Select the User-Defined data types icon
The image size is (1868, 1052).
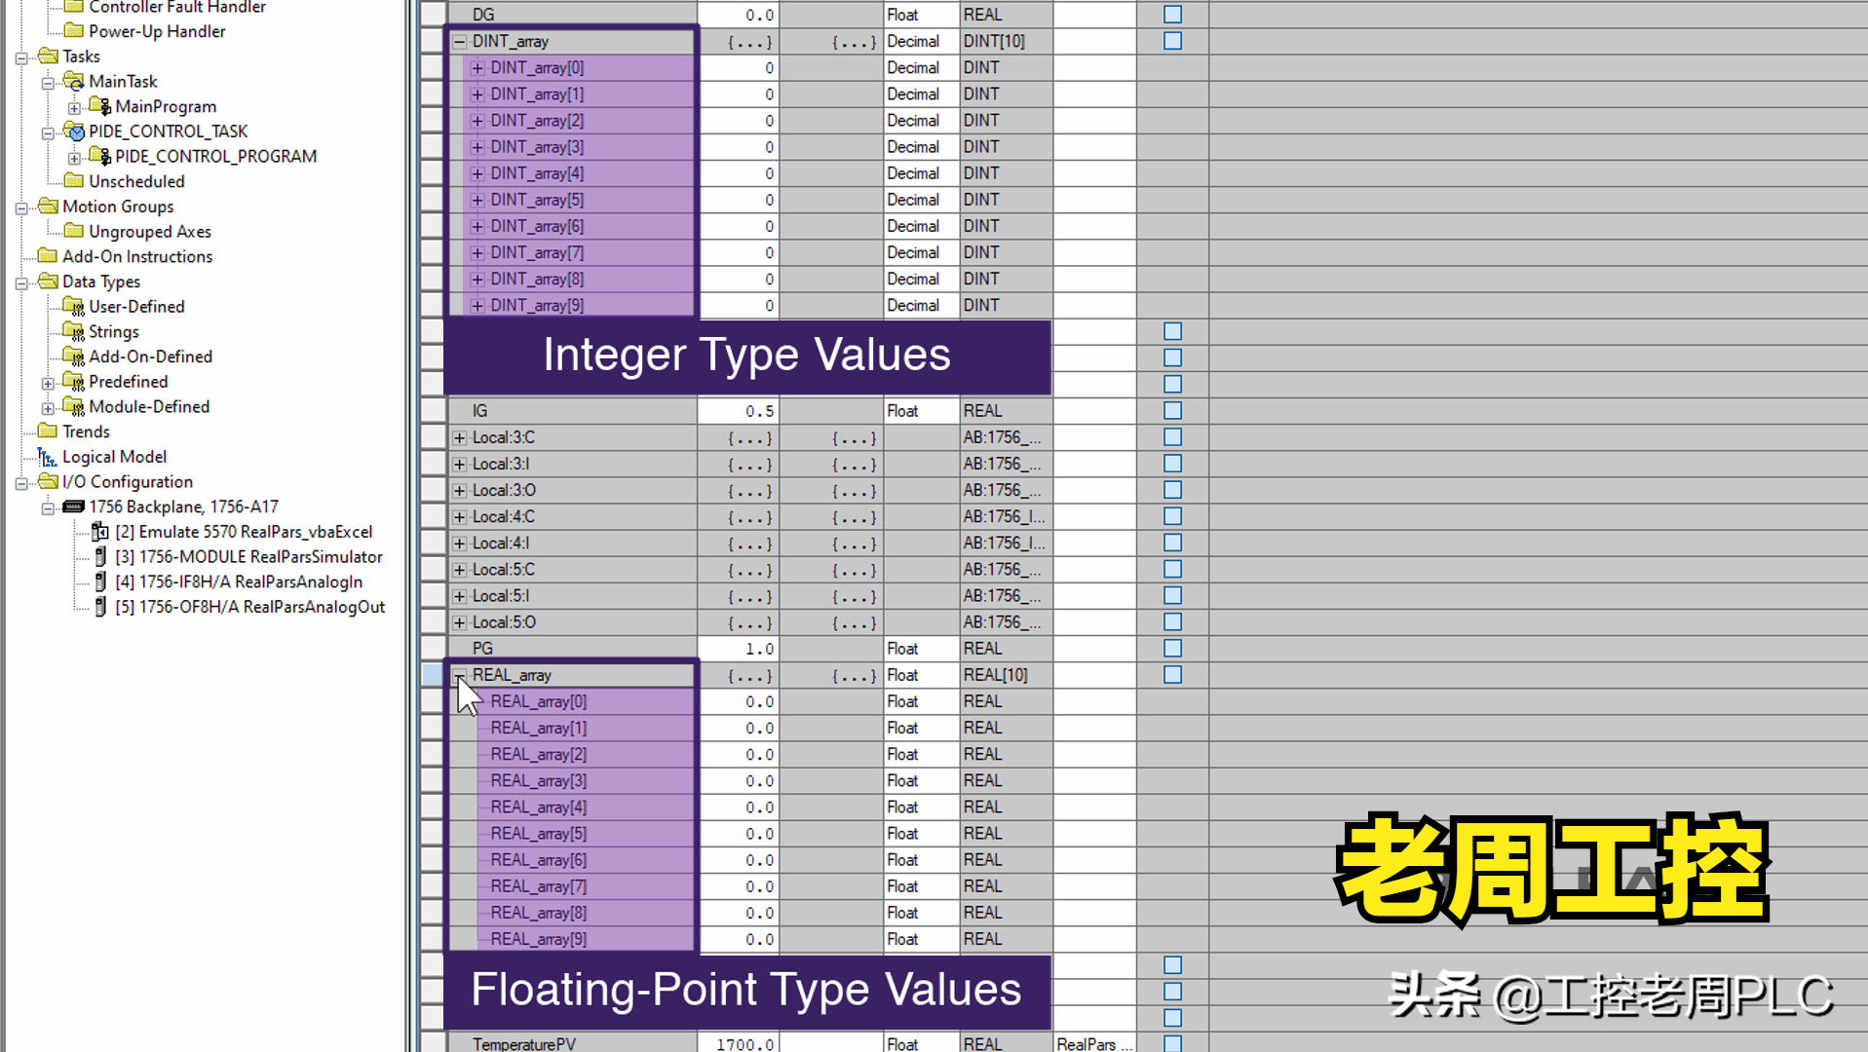(x=73, y=306)
